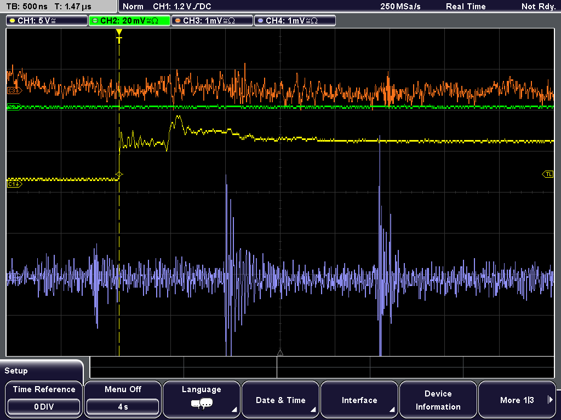Screen dimensions: 561x420
Task: Click the C3 ground level marker
Action: (14, 91)
